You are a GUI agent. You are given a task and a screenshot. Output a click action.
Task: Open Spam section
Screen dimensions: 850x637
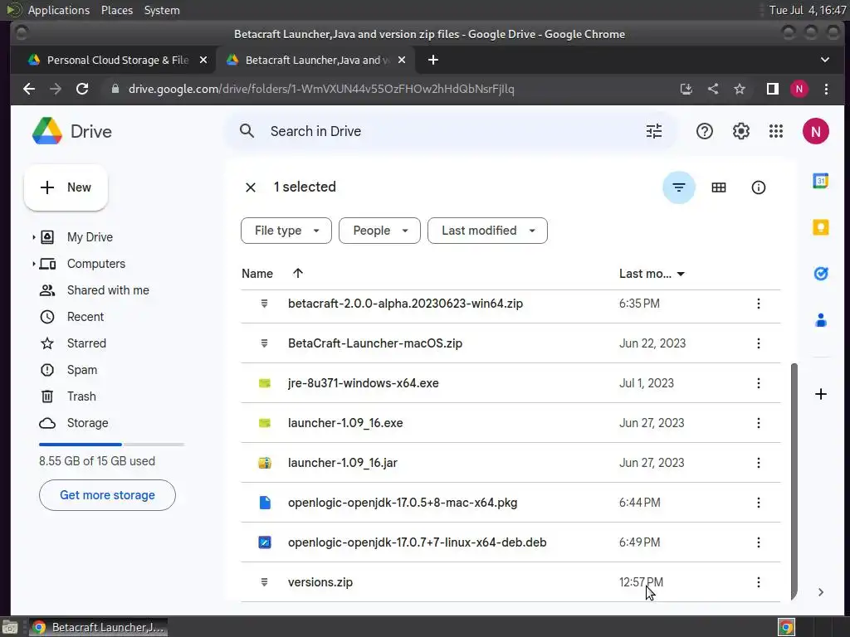82,370
